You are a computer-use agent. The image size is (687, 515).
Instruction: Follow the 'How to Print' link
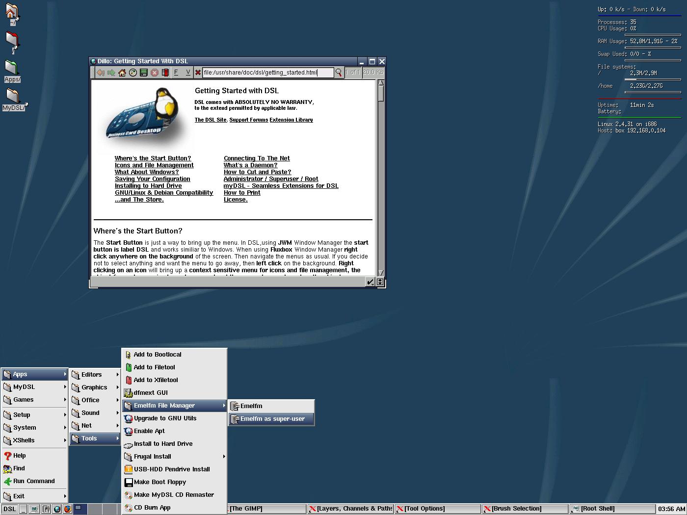pos(242,193)
